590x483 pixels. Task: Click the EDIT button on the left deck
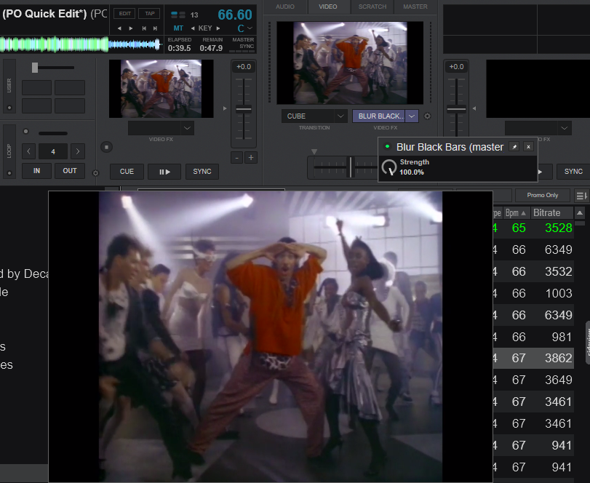[125, 14]
